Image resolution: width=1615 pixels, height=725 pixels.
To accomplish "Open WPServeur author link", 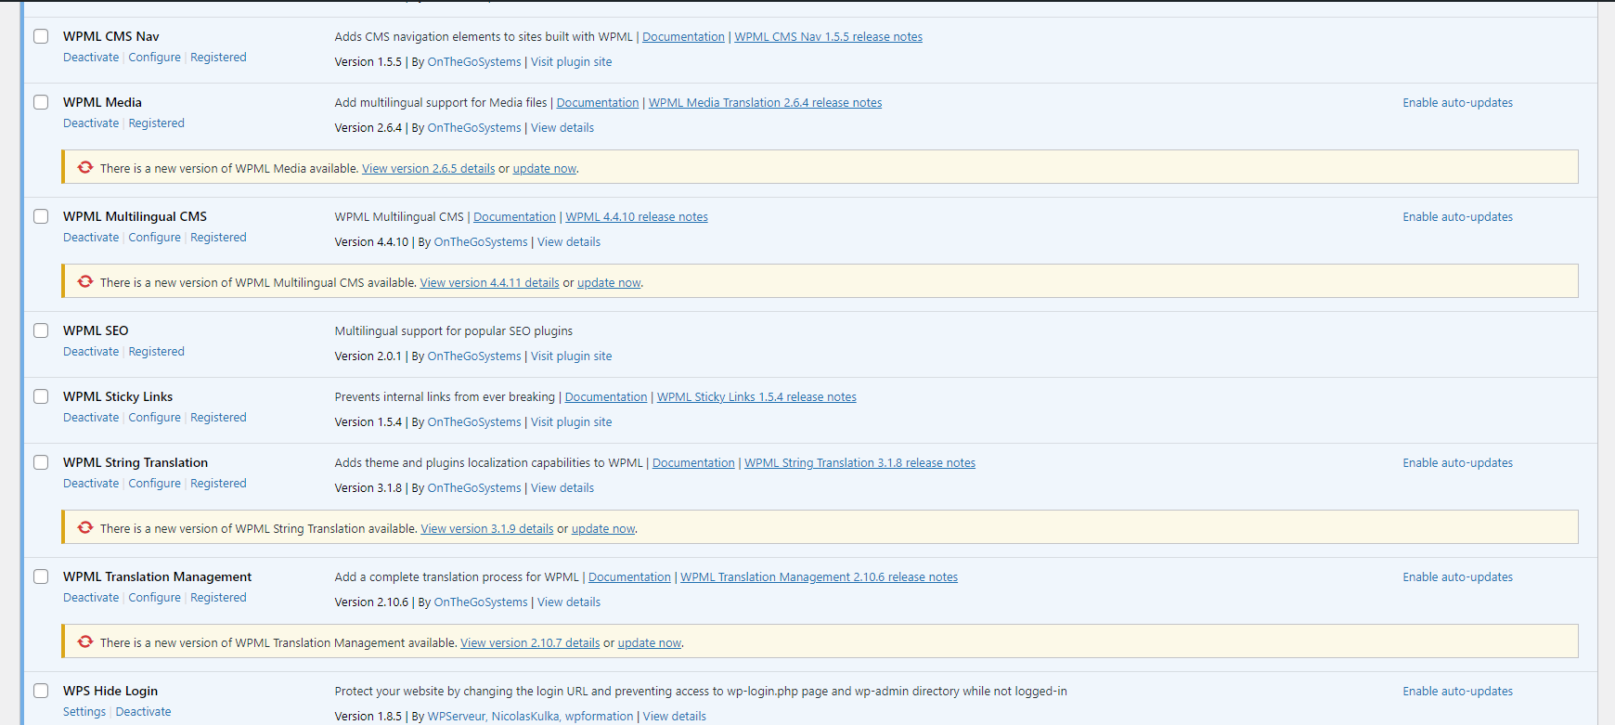I will click(456, 717).
